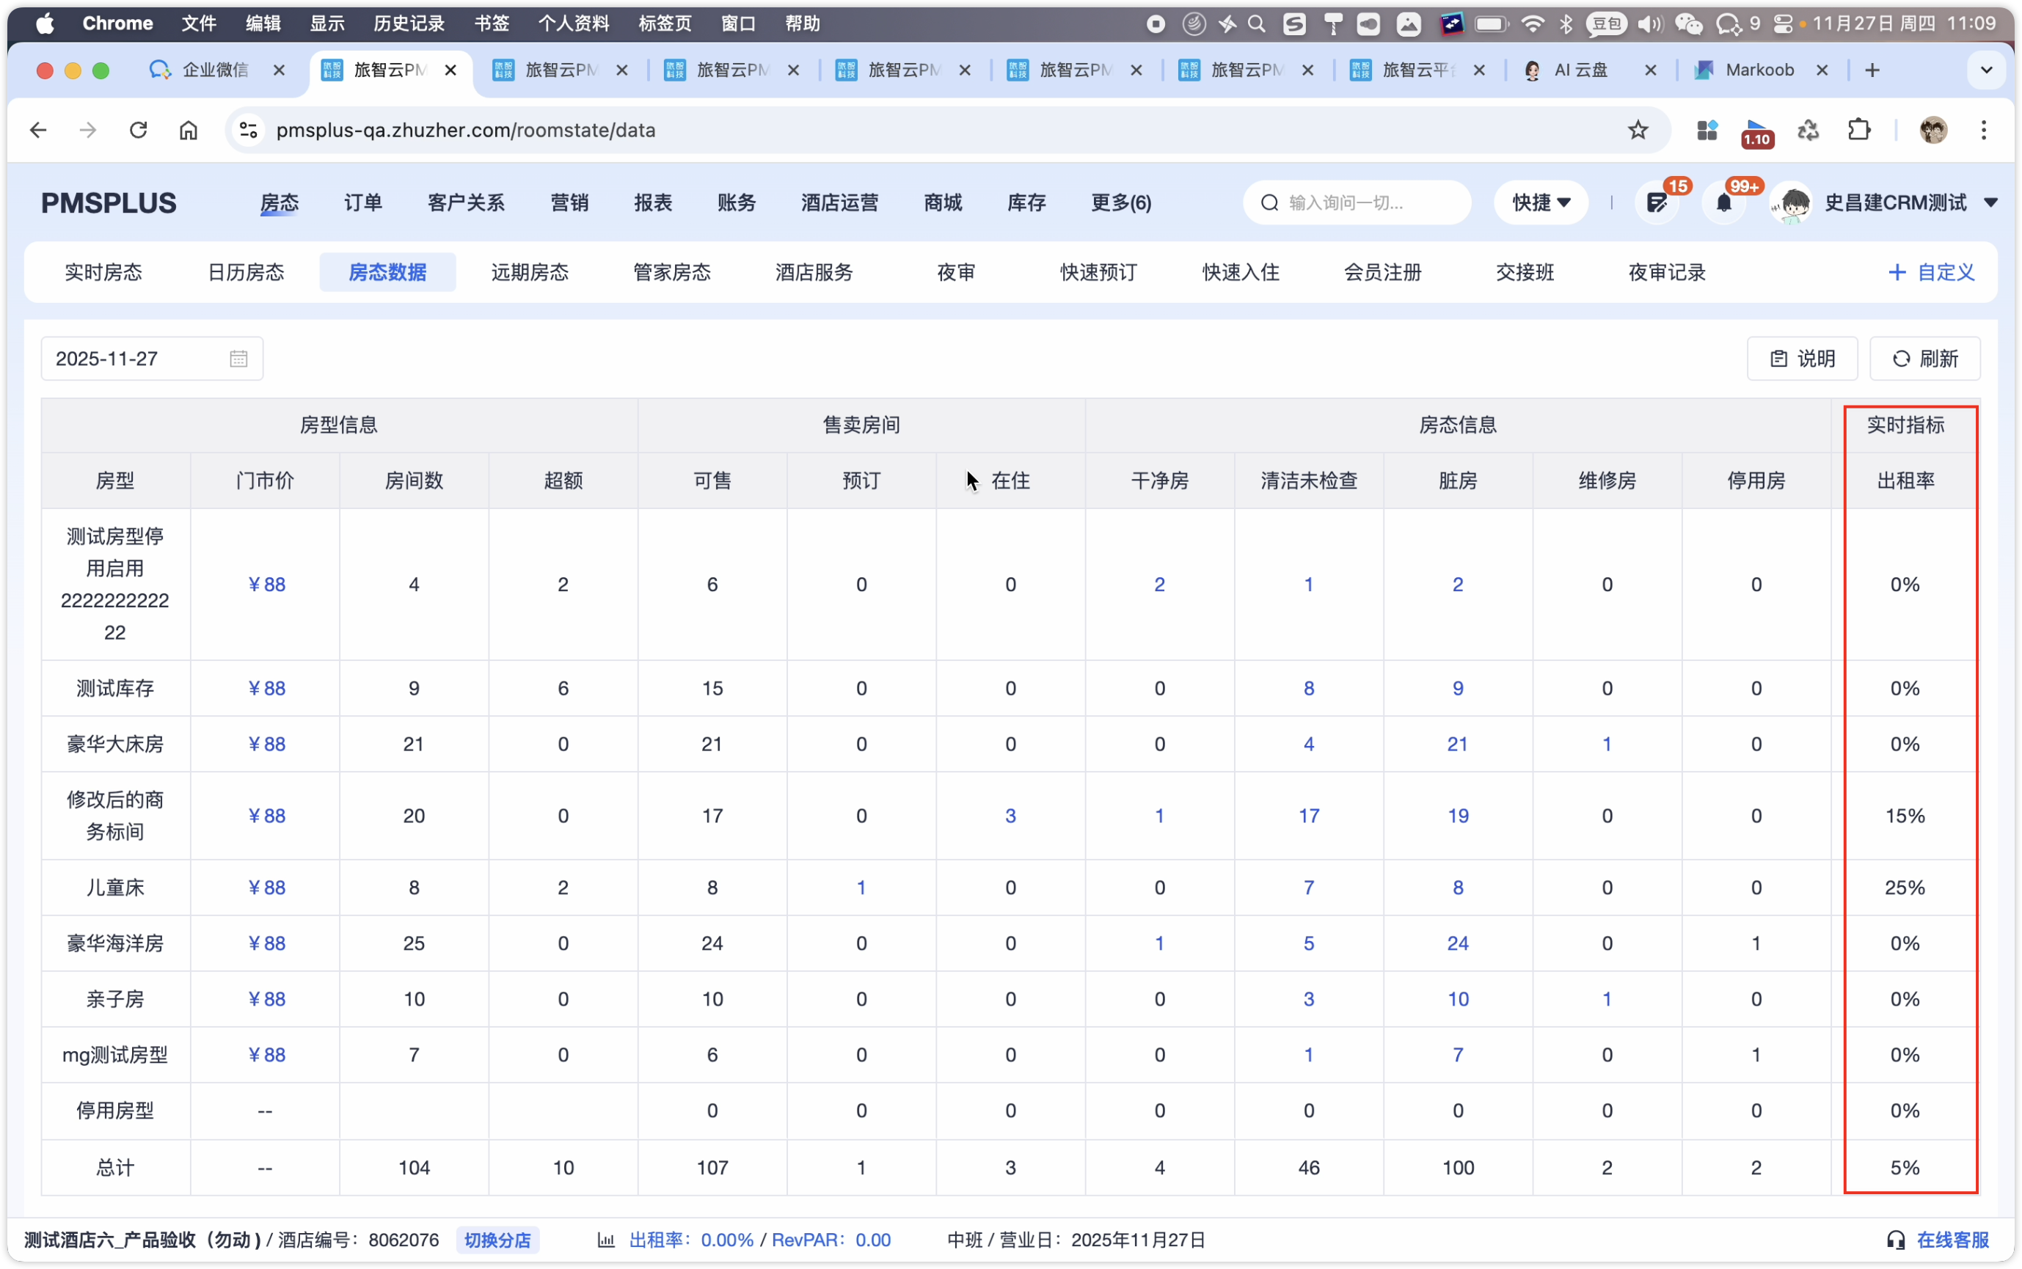Open the 快捷 dropdown menu

click(1540, 202)
